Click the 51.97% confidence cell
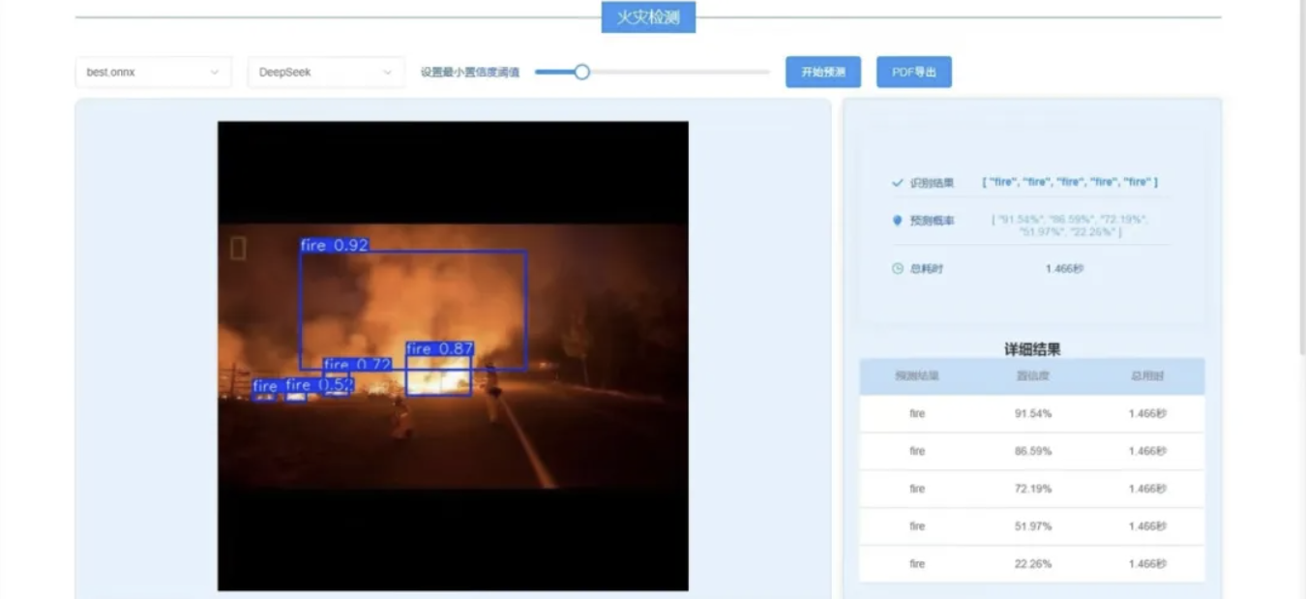 pyautogui.click(x=1033, y=526)
